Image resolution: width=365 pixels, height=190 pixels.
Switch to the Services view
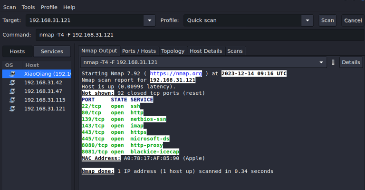(52, 51)
